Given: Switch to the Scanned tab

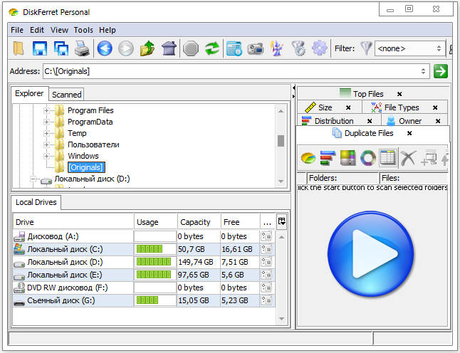Looking at the screenshot, I should click(67, 95).
